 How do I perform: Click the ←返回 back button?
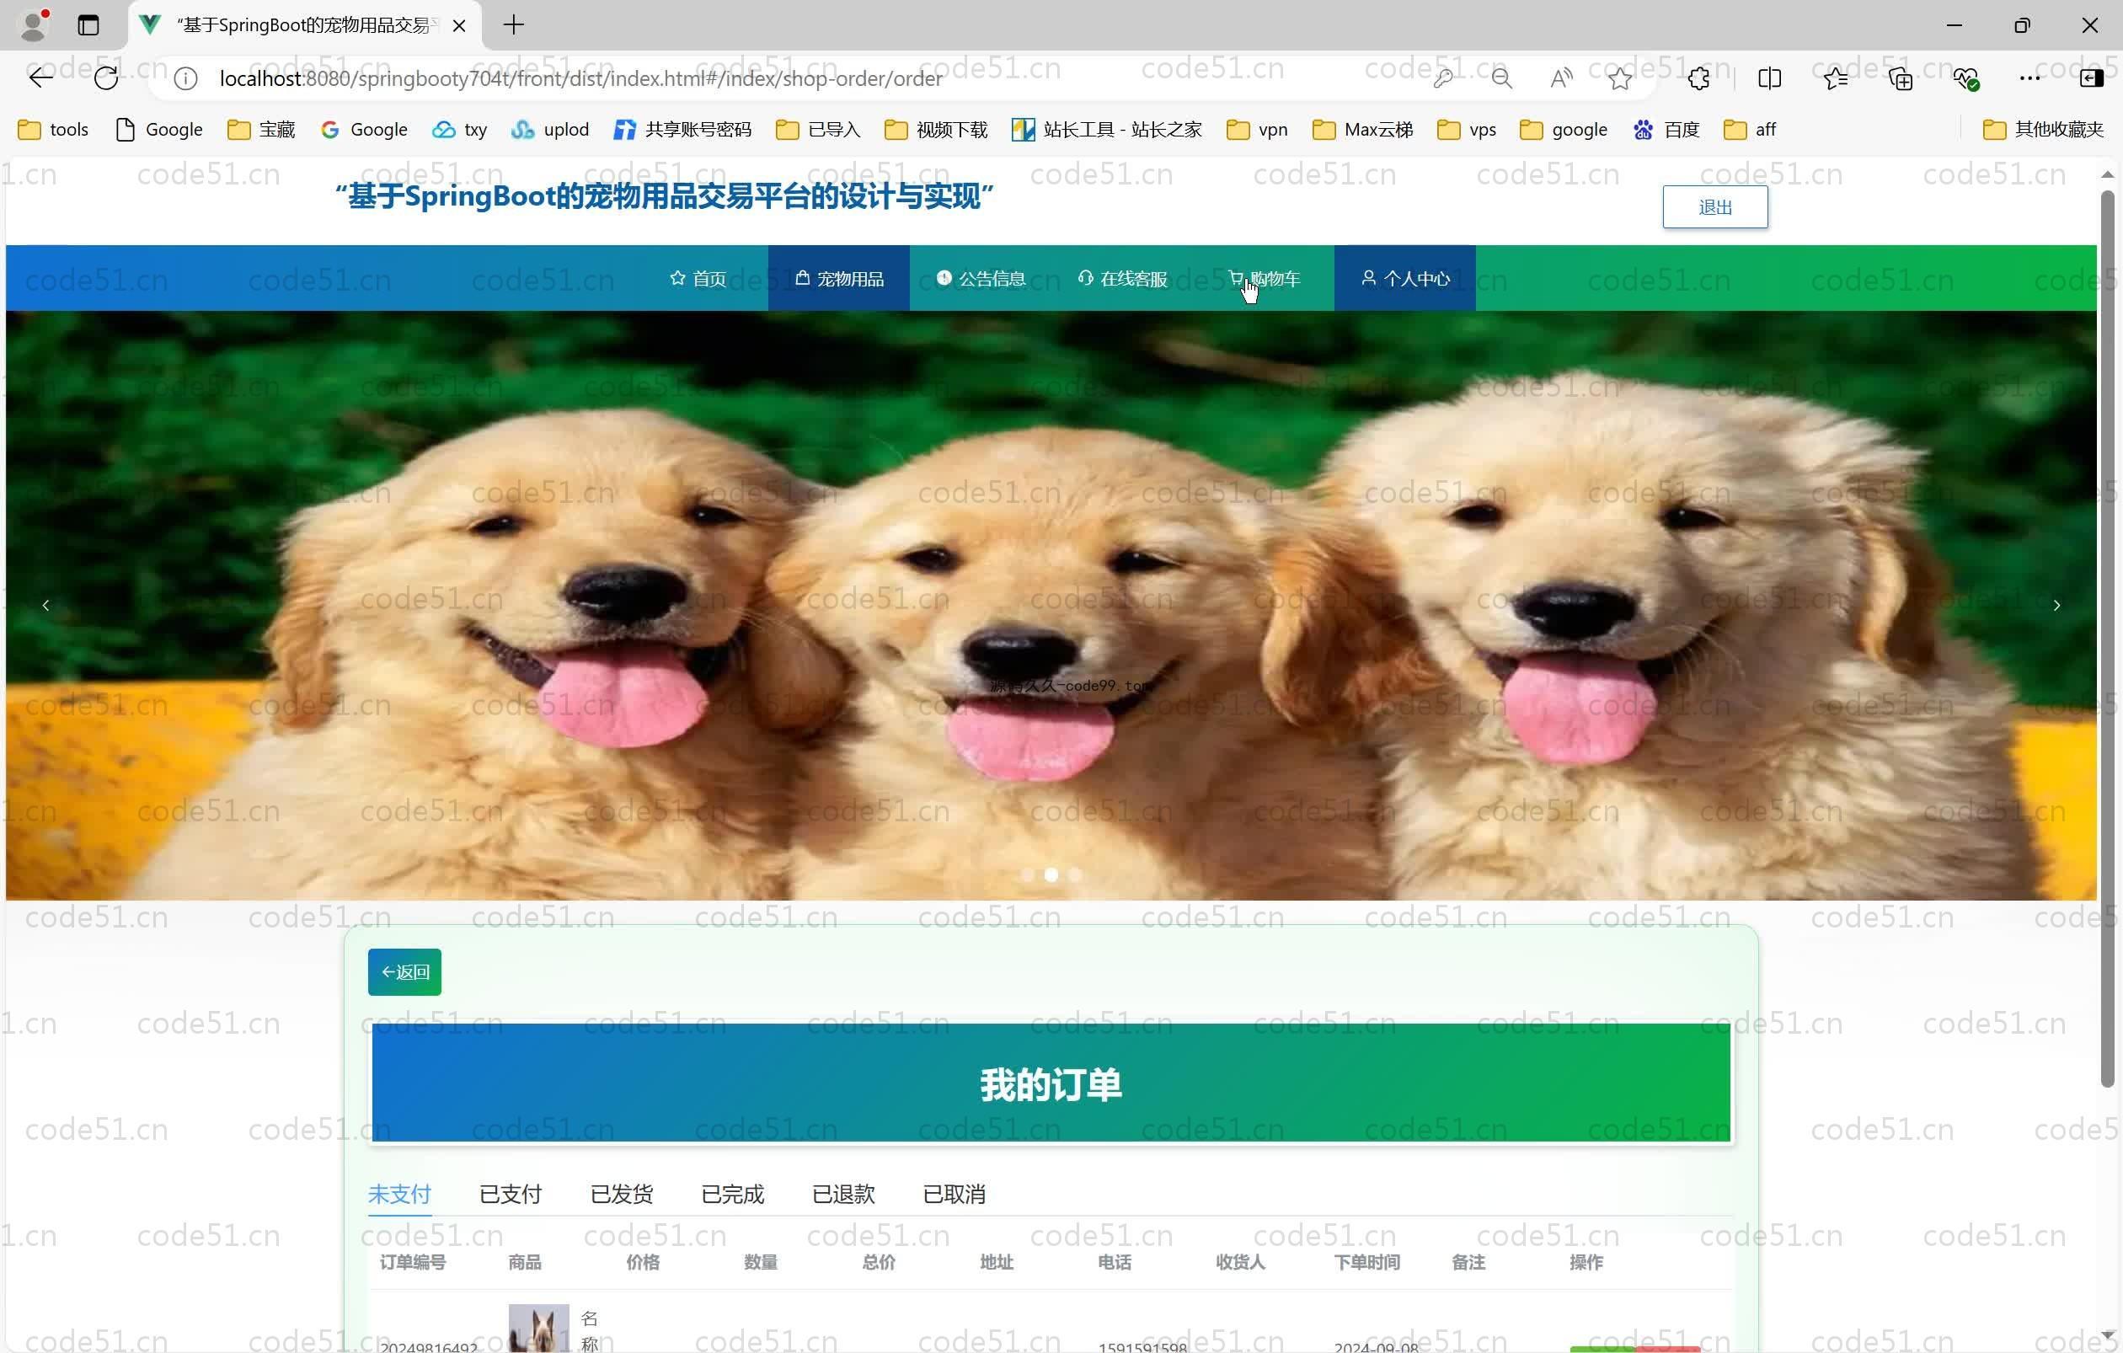click(x=404, y=972)
